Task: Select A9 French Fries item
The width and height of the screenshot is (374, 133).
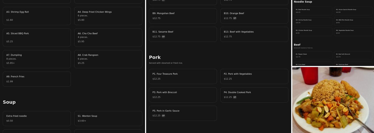Action: [37, 79]
